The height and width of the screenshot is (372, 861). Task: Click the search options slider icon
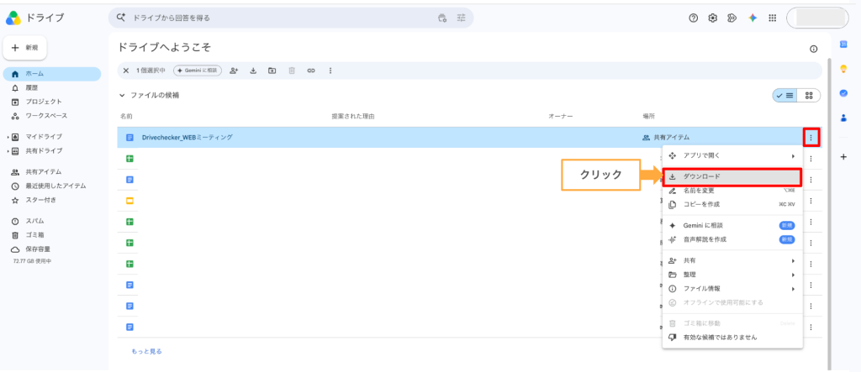point(462,18)
